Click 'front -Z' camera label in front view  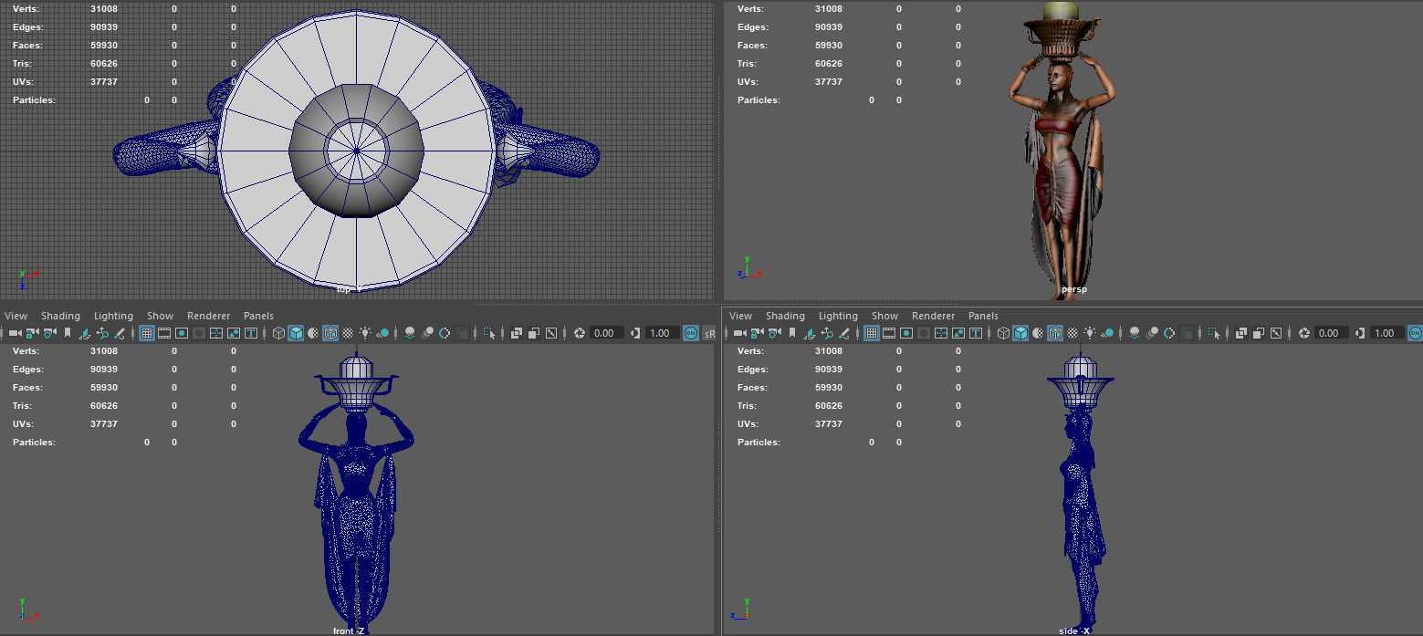click(x=350, y=631)
